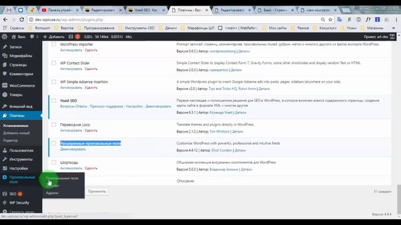This screenshot has height=225, width=401.
Task: Click the WordPress logo in admin bar
Action: point(4,37)
